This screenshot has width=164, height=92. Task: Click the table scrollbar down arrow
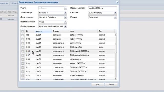[116, 78]
